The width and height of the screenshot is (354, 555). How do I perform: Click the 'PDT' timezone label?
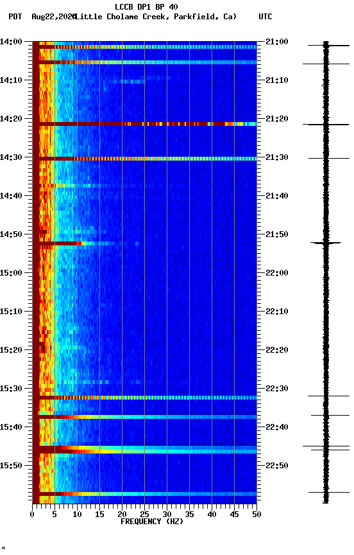point(15,17)
